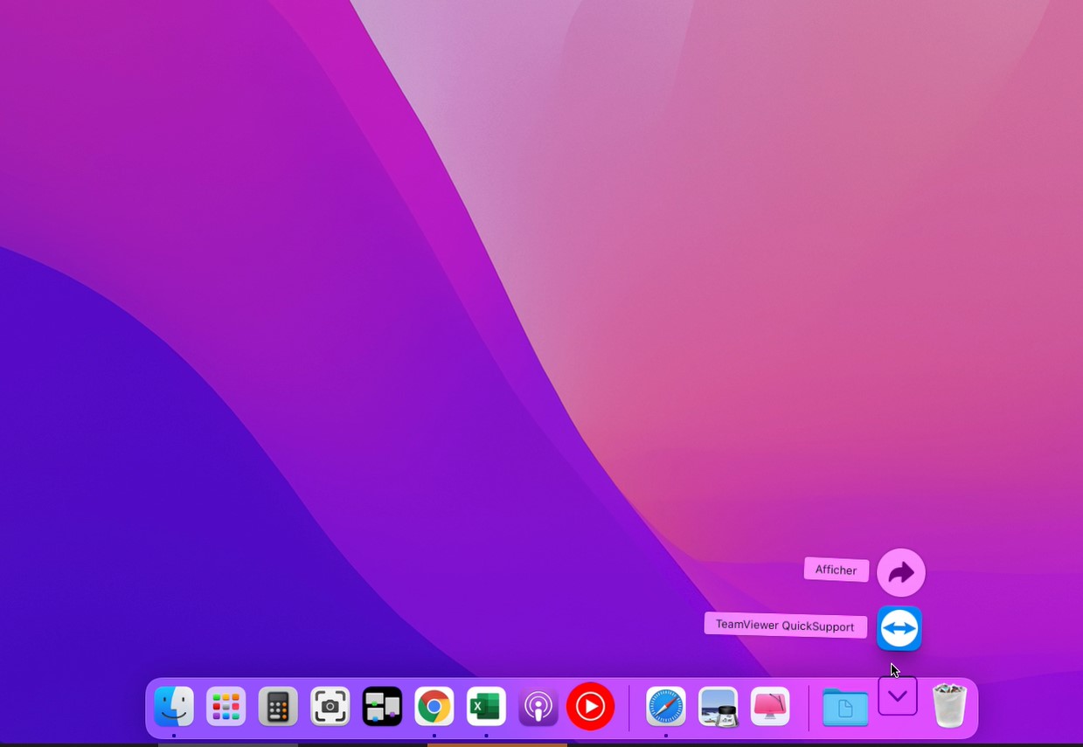The image size is (1083, 747).
Task: Open the Trash
Action: pyautogui.click(x=949, y=706)
